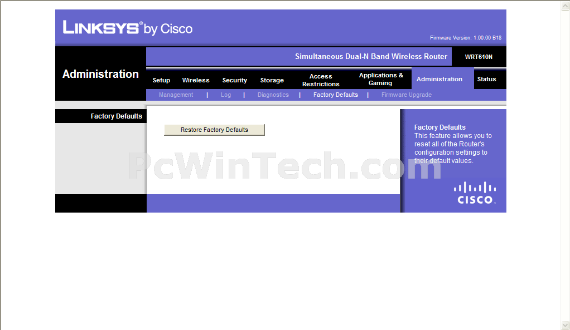This screenshot has height=330, width=570.
Task: Go to the Security tab
Action: [234, 80]
